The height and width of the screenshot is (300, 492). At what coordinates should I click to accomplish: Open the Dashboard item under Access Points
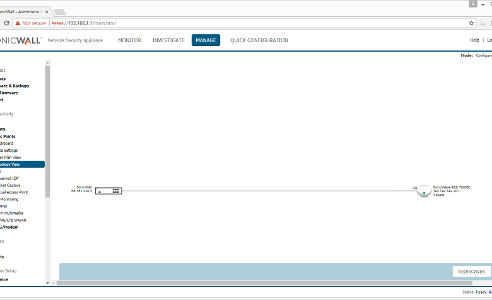[6, 143]
